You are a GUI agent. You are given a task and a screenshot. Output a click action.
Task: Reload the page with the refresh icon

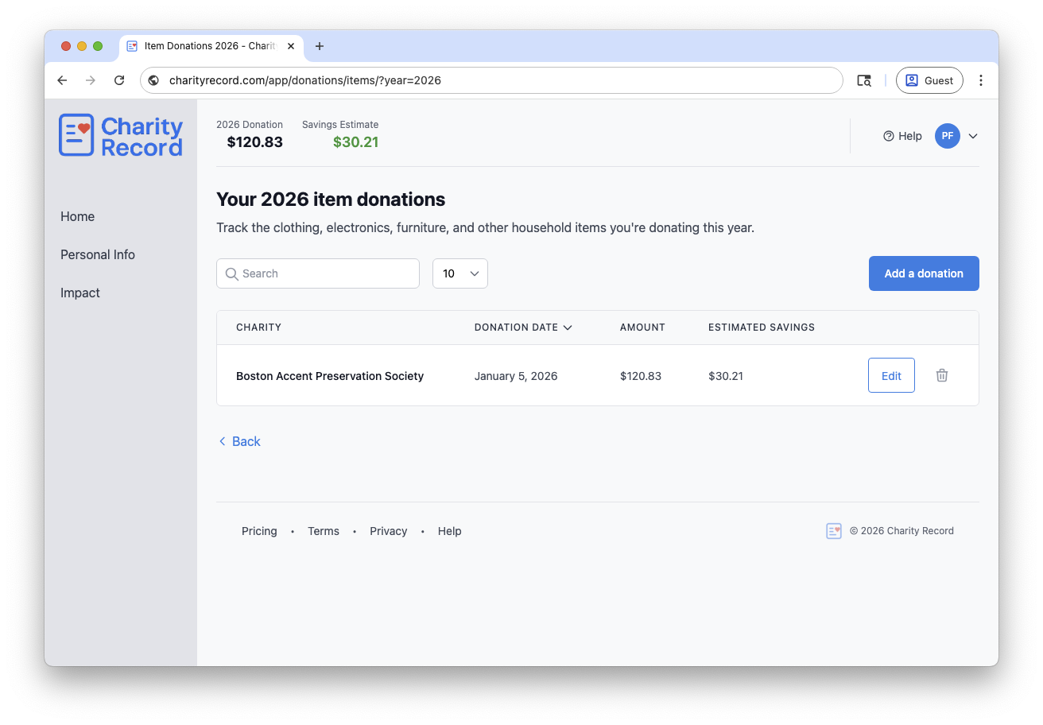point(119,80)
